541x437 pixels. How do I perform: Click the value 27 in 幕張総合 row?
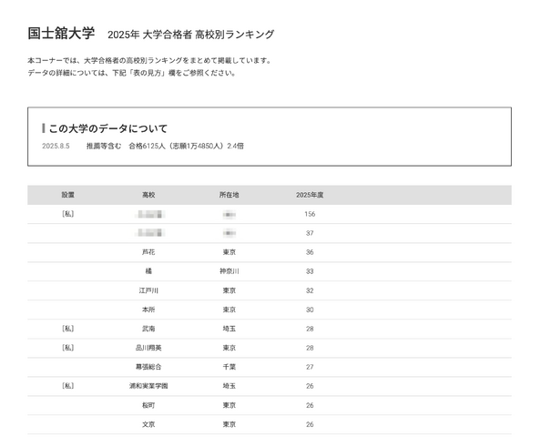310,367
